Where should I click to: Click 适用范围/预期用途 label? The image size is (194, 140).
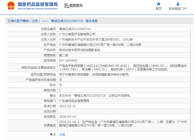point(43,75)
